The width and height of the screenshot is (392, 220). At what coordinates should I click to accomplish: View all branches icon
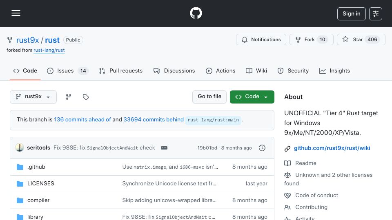tap(69, 97)
